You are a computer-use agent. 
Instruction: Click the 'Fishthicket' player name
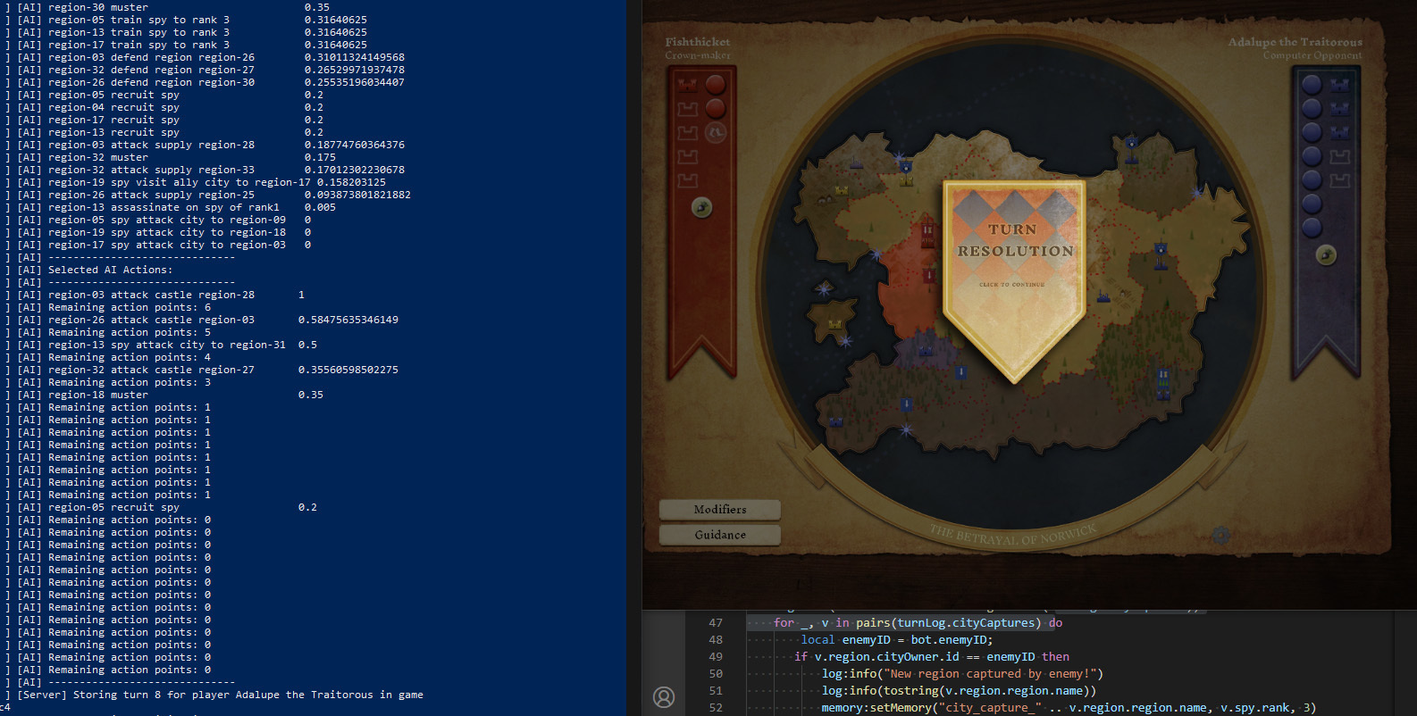coord(697,42)
